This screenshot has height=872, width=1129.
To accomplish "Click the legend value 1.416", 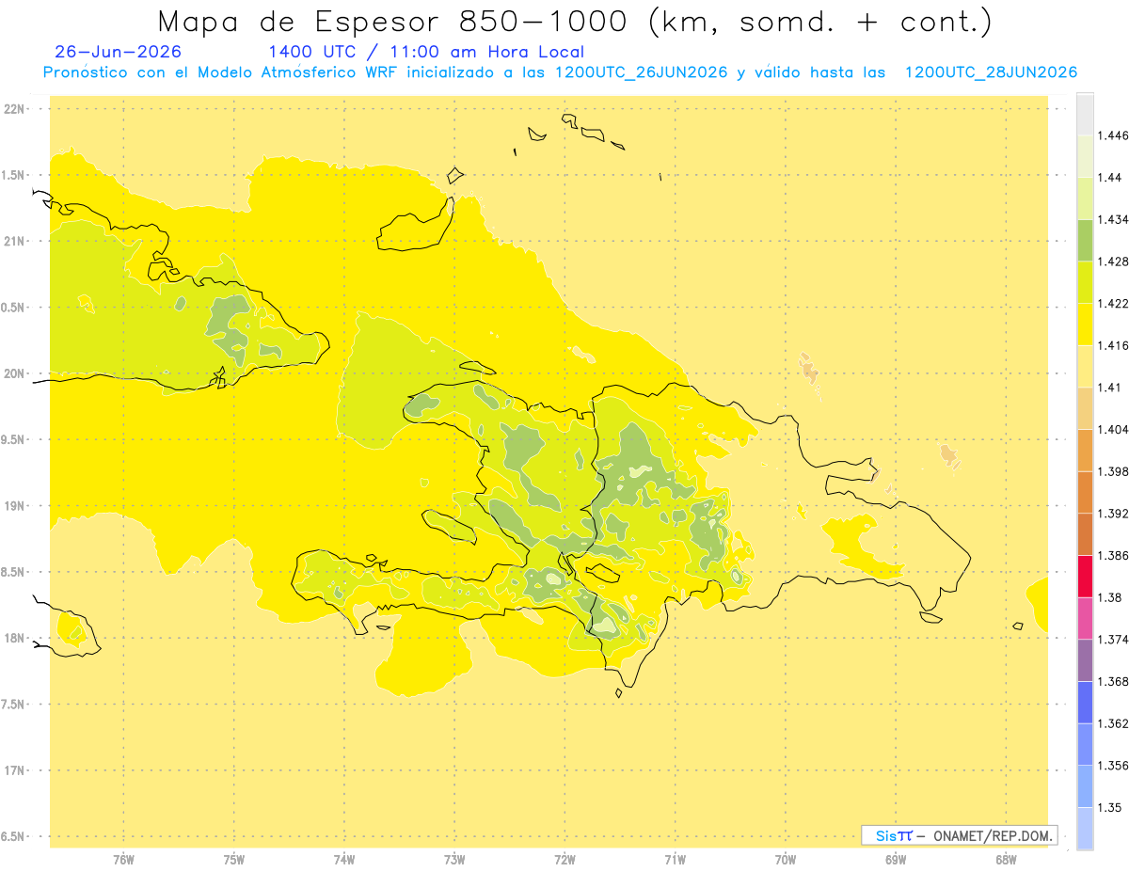I will tap(1115, 345).
